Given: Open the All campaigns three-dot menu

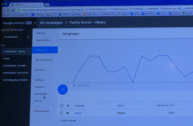Looking at the screenshot, I should click(28, 37).
